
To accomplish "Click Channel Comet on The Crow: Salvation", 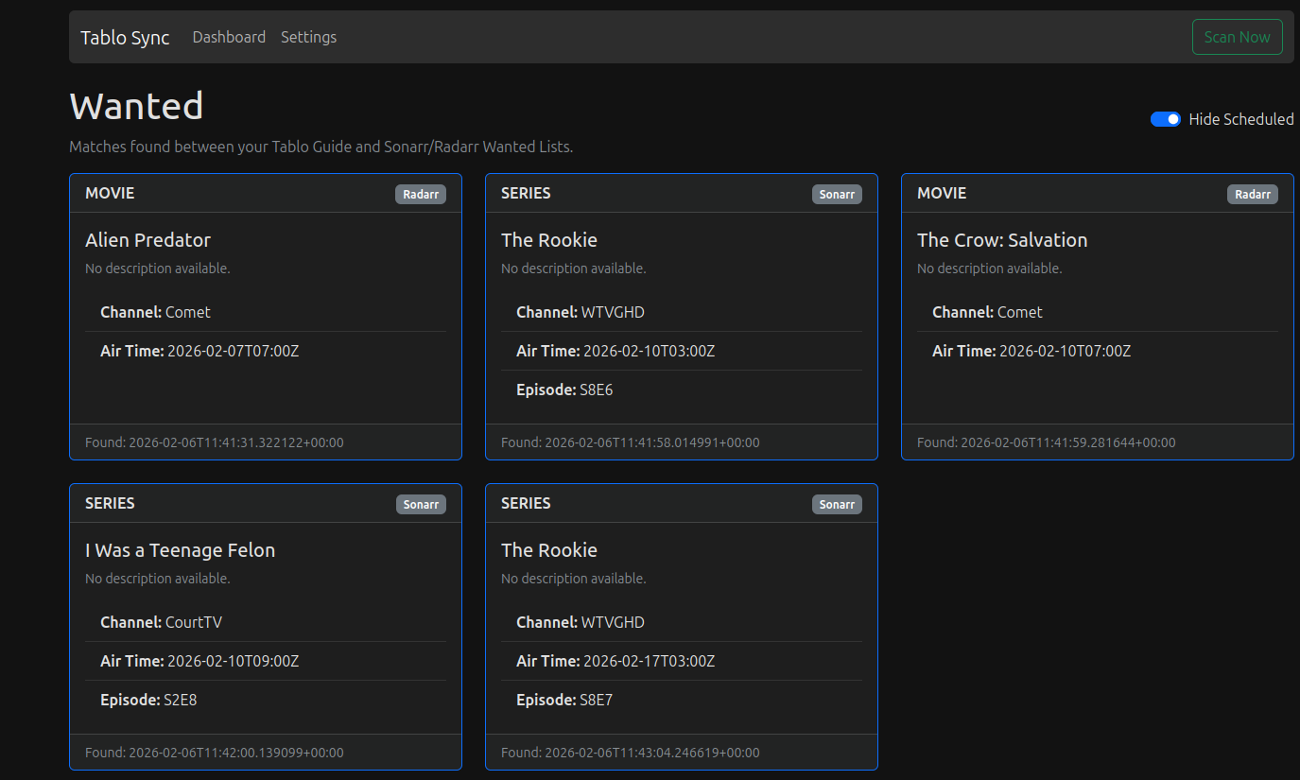I will [x=987, y=312].
